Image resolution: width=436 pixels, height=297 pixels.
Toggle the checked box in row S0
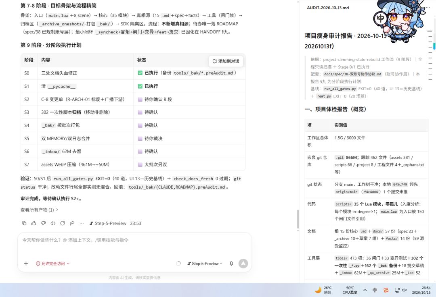click(140, 73)
